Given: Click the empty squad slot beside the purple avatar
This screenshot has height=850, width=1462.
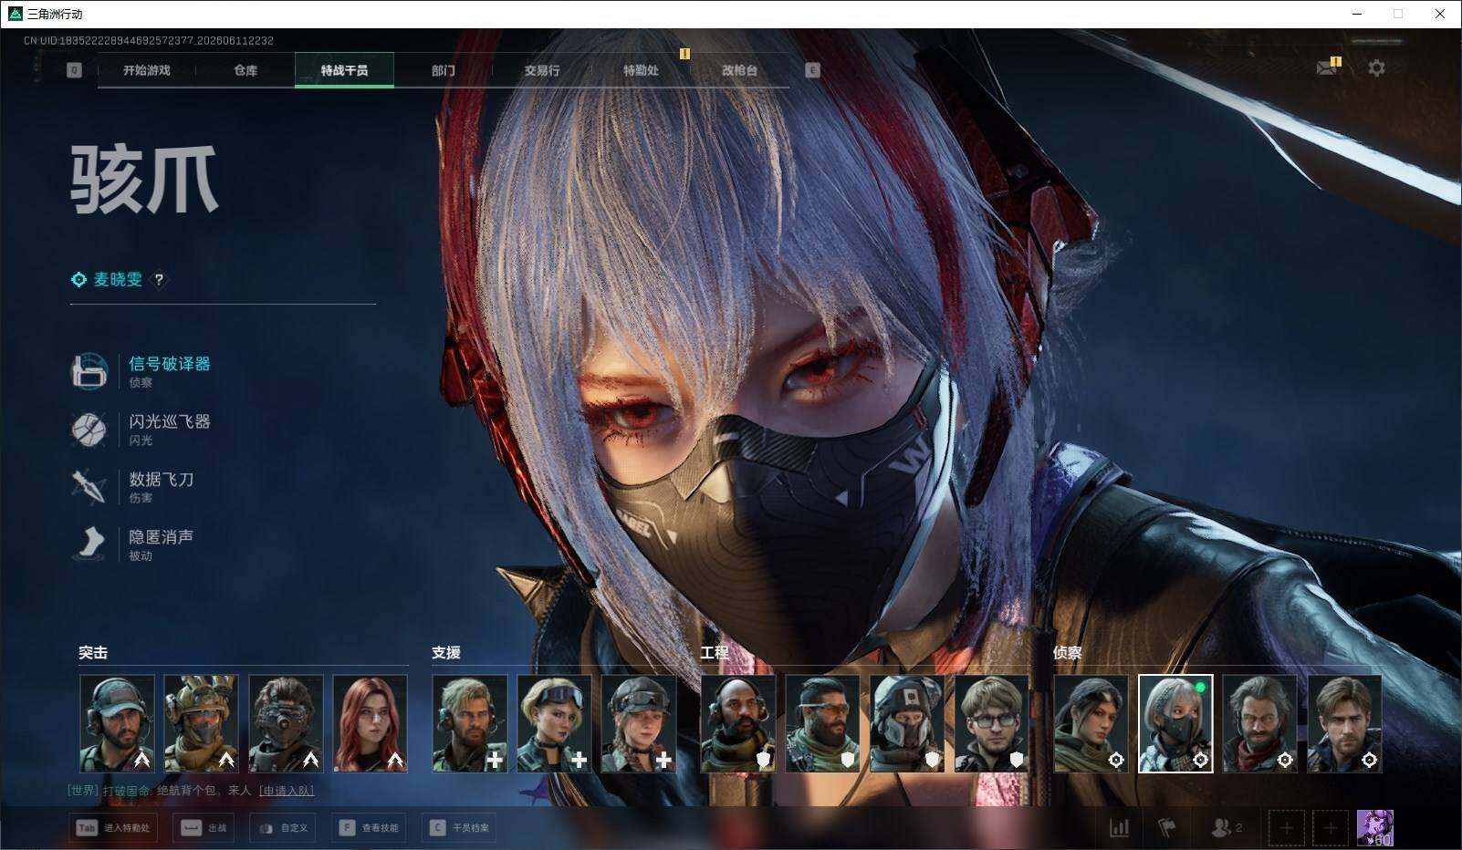Looking at the screenshot, I should click(x=1331, y=828).
